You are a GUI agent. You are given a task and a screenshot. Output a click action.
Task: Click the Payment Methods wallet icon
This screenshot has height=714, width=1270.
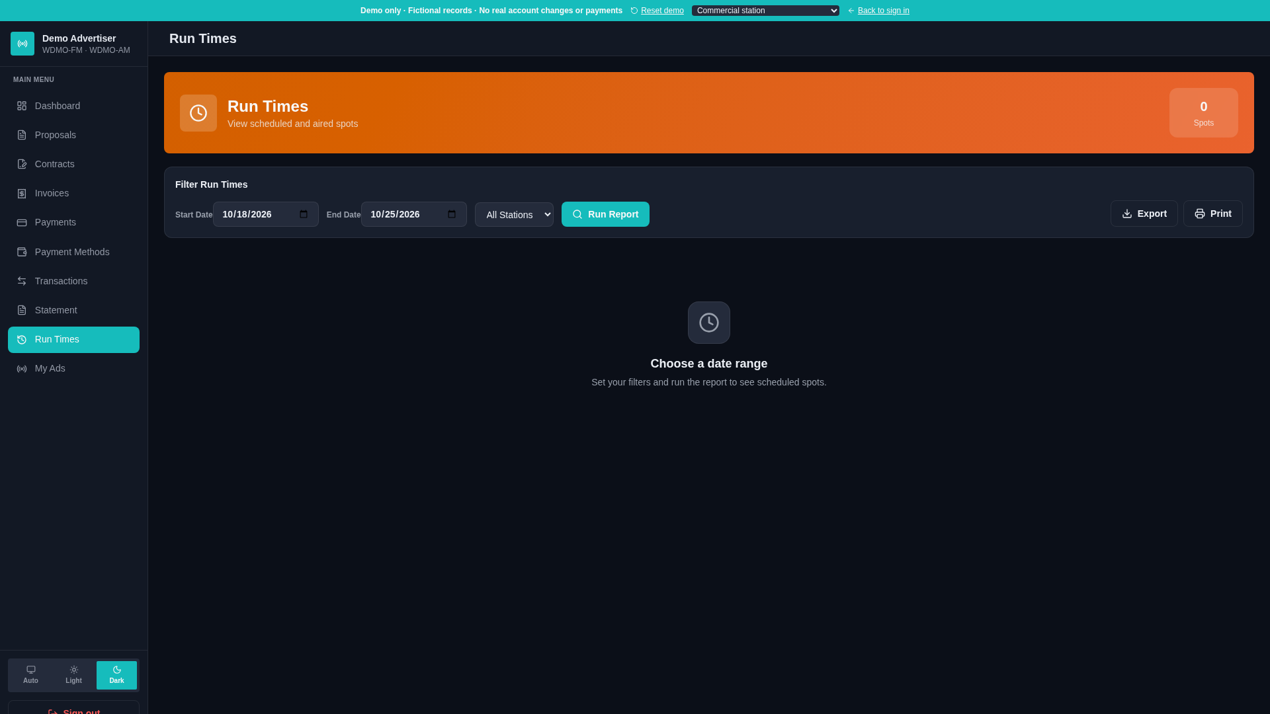coord(22,252)
